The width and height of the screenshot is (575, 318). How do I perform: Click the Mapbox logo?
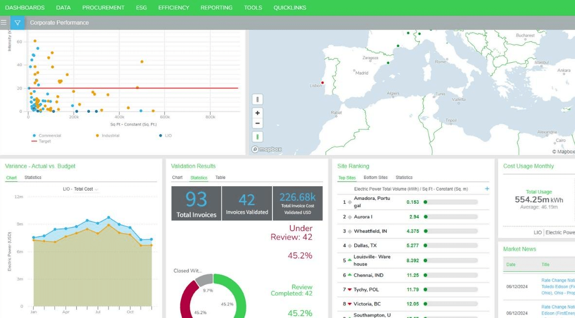[x=267, y=149]
